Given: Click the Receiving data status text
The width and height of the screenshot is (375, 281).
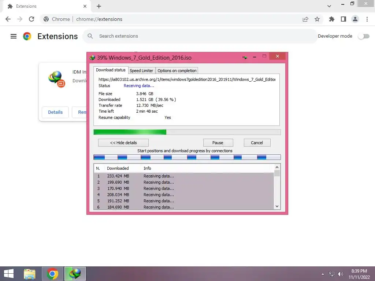Looking at the screenshot, I should click(139, 86).
